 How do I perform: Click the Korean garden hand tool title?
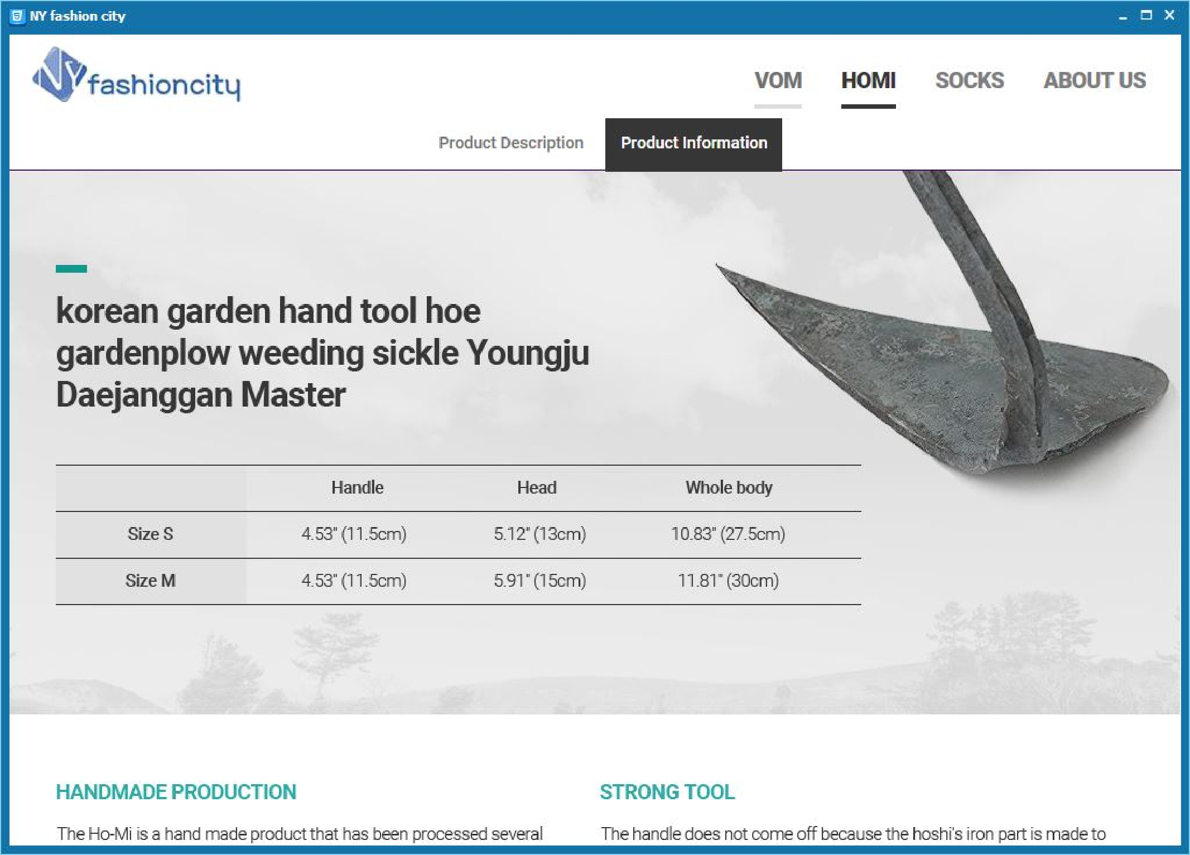(x=322, y=352)
